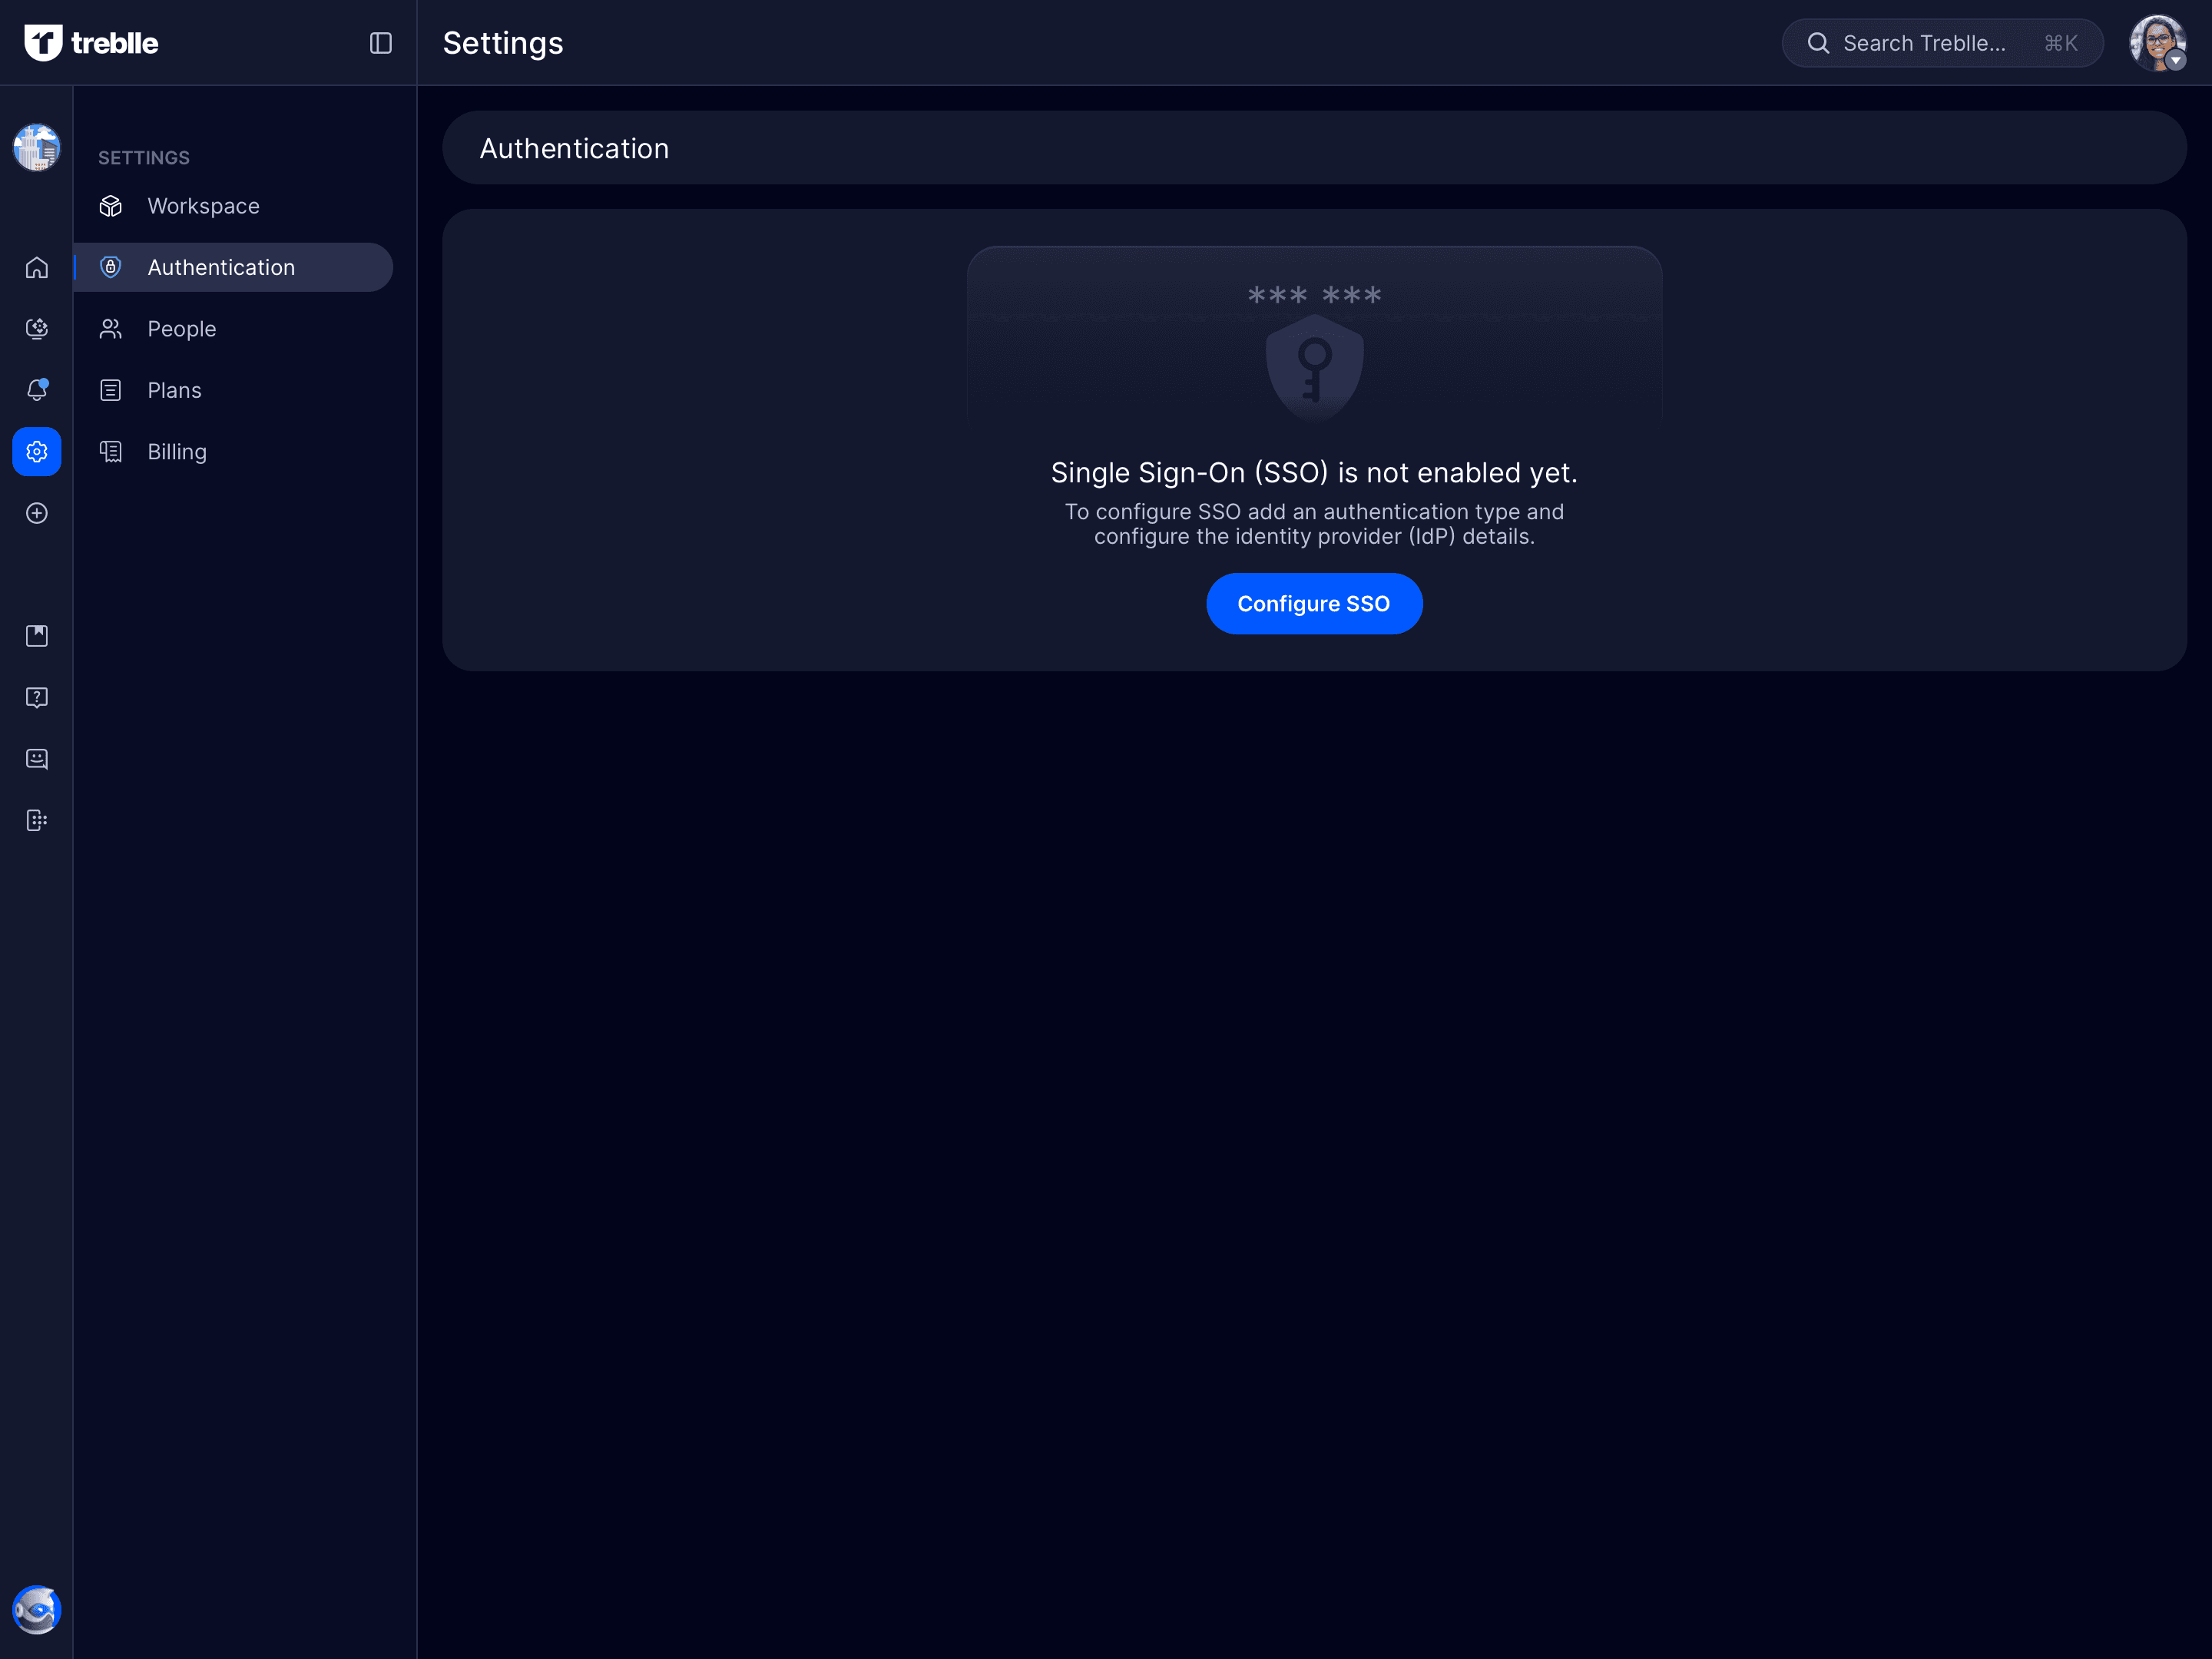Open the notifications bell icon

click(x=37, y=390)
